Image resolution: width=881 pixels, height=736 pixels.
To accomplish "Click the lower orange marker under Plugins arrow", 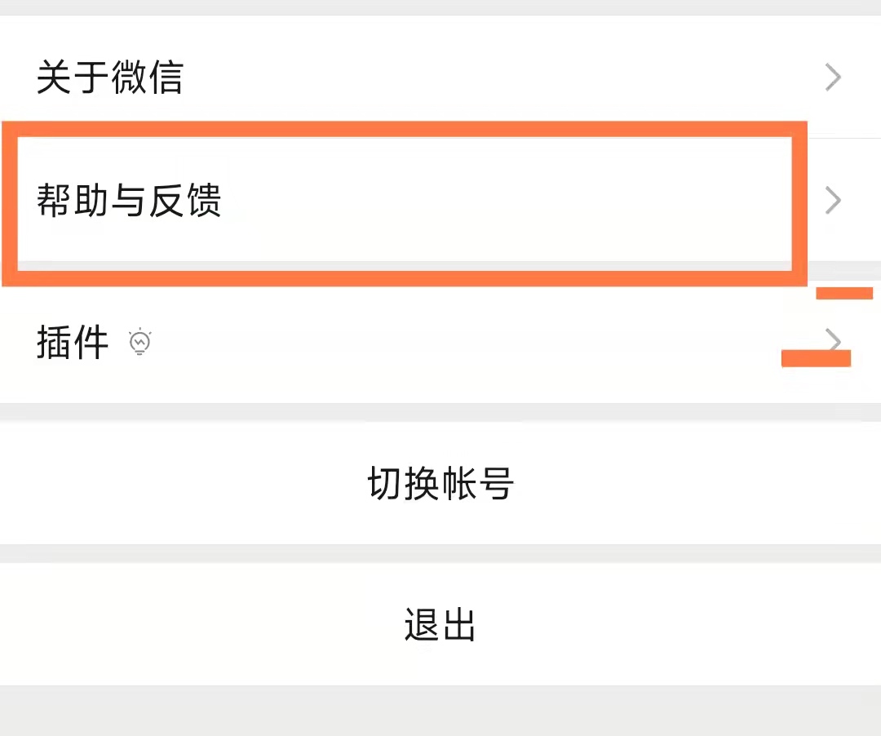I will click(x=816, y=357).
